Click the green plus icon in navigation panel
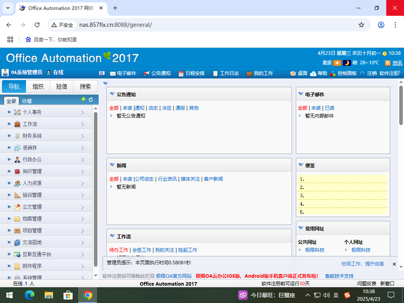The width and height of the screenshot is (404, 303). point(83,99)
